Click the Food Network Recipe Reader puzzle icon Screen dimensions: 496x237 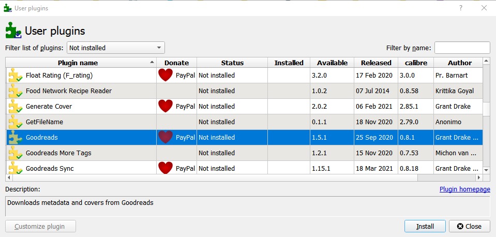15,91
